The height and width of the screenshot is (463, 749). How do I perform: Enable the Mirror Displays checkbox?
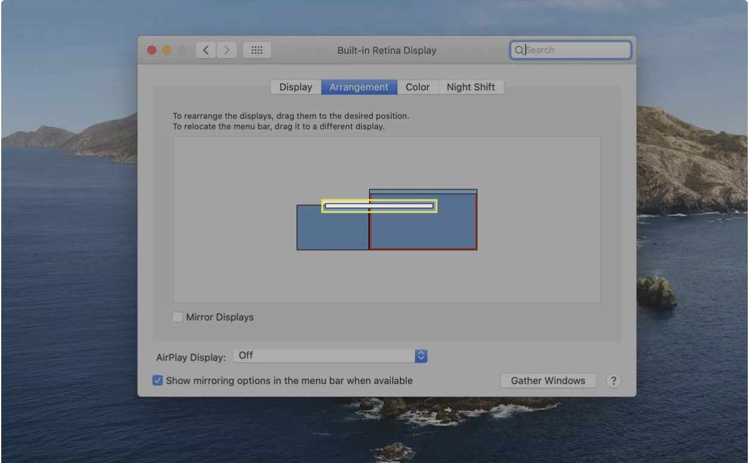[178, 317]
